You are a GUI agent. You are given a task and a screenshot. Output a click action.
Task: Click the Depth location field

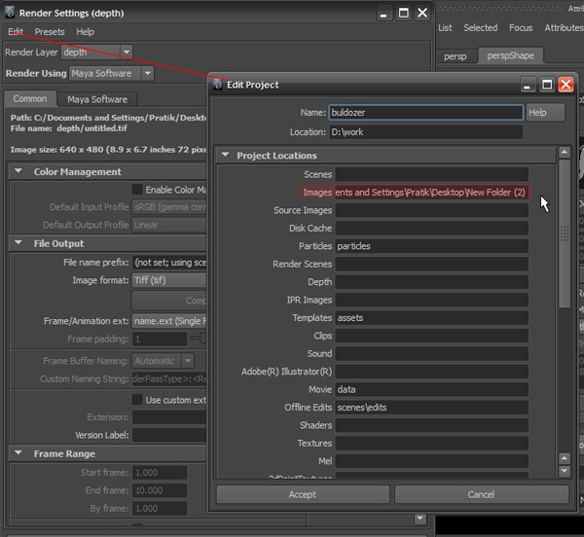point(431,282)
